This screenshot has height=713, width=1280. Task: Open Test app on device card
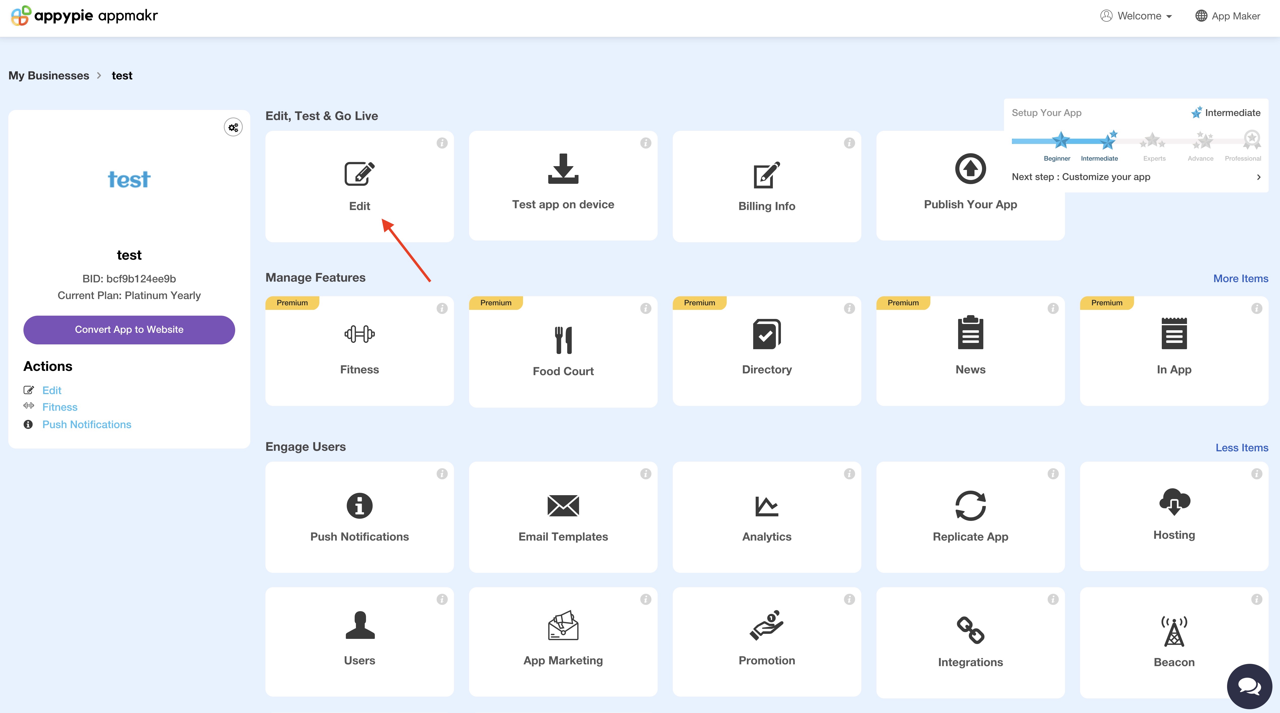563,185
